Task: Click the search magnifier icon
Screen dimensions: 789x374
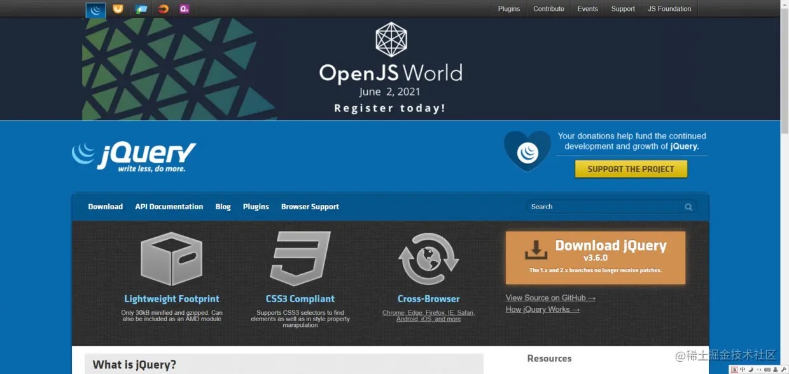Action: [x=688, y=207]
